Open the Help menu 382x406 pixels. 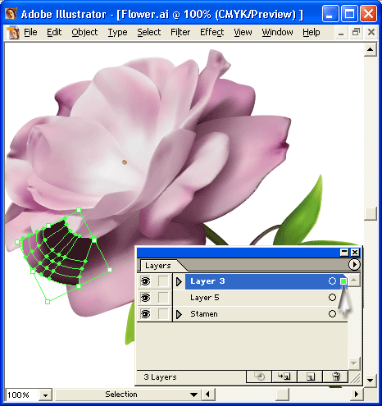[312, 33]
